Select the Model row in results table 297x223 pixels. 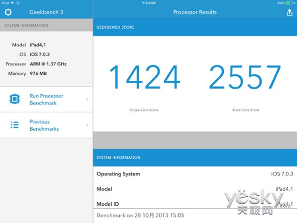click(195, 189)
